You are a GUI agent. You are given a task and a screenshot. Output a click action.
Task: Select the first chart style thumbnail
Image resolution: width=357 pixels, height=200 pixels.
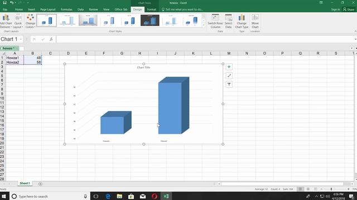[47, 20]
